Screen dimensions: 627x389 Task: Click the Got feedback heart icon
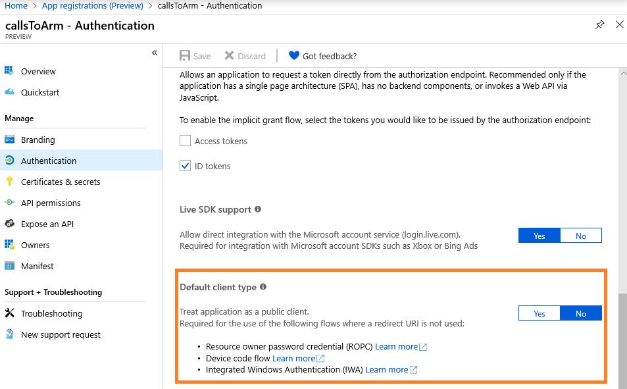[x=294, y=56]
